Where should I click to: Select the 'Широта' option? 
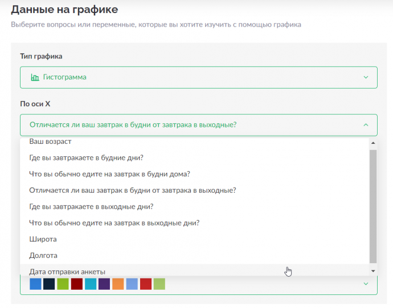pyautogui.click(x=194, y=239)
